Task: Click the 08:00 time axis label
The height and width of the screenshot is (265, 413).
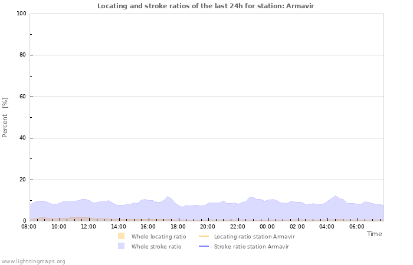Action: (29, 226)
